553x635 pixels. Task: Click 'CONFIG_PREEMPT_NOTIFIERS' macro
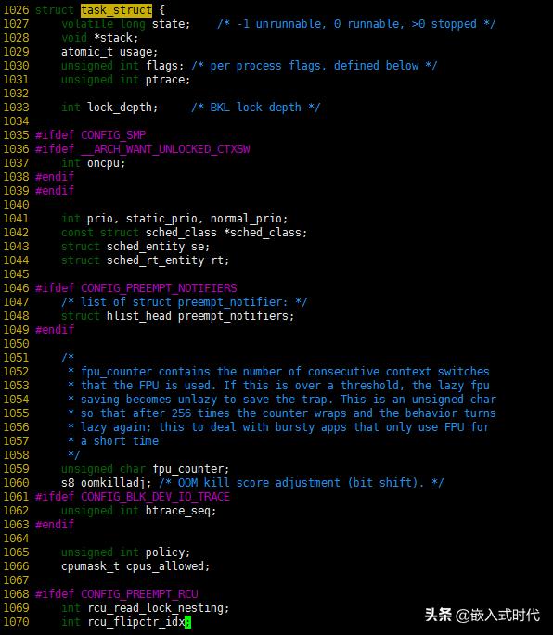tap(159, 288)
